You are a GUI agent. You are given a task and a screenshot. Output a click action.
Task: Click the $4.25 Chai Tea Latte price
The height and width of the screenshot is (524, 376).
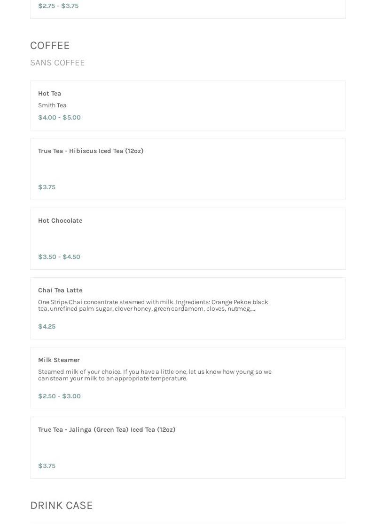pos(47,326)
